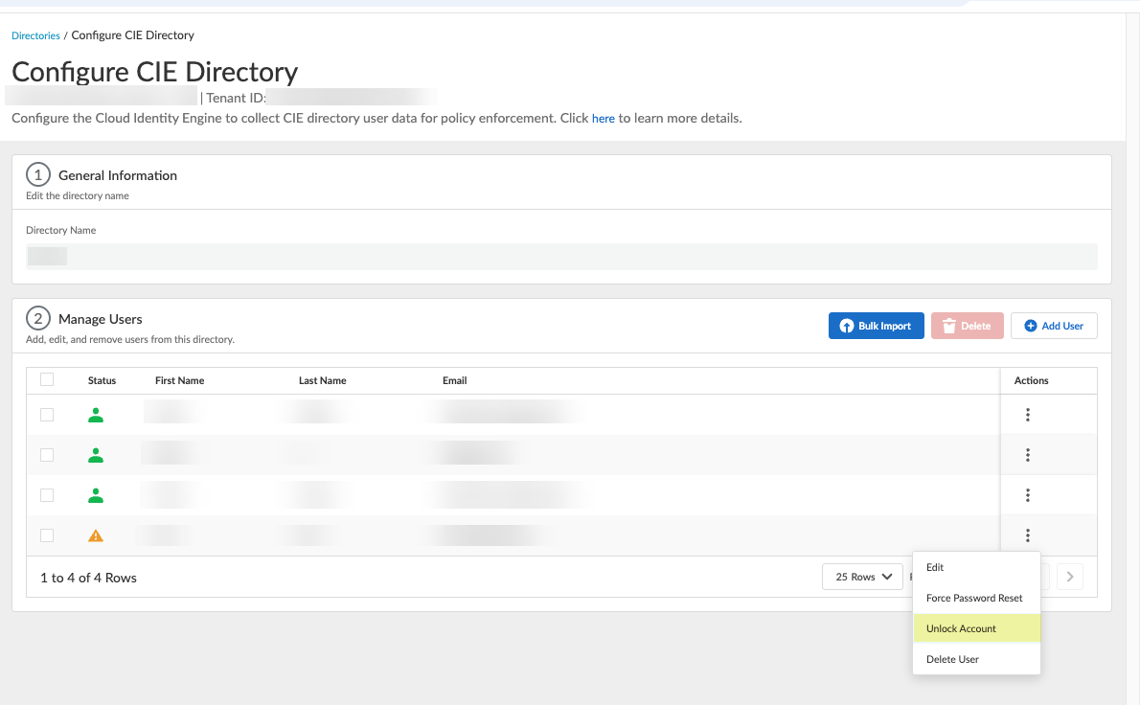Select Unlock Account menu entry
The image size is (1140, 705).
point(976,628)
